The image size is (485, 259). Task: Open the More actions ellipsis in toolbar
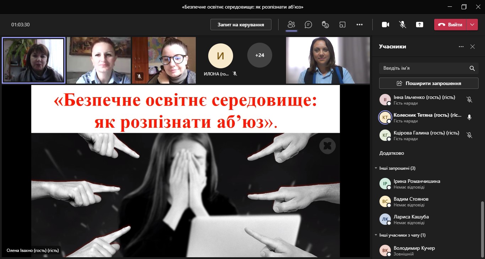point(359,25)
